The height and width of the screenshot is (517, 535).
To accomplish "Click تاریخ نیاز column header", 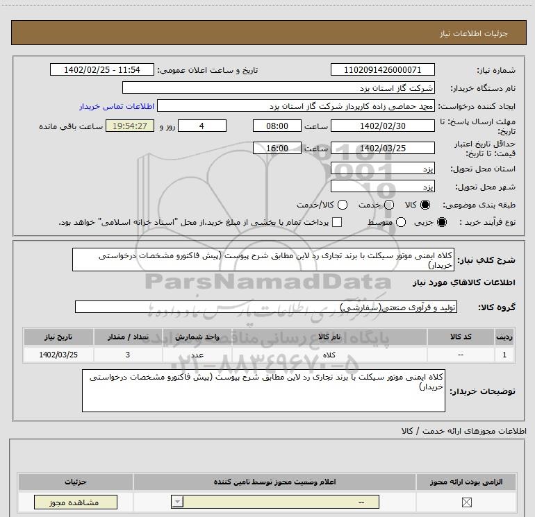I will click(x=58, y=337).
